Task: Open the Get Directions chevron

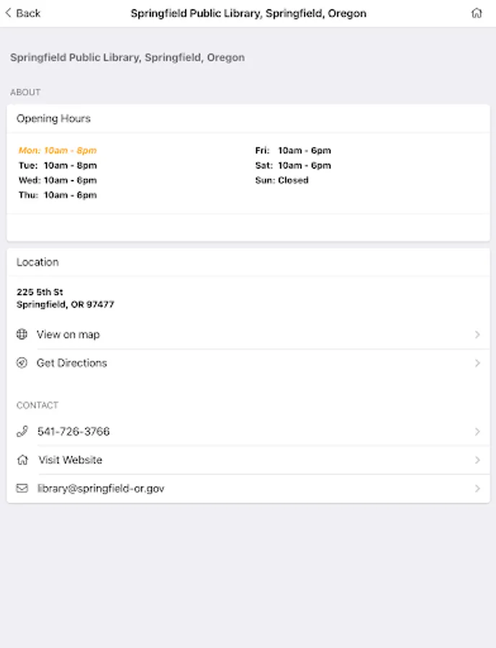Action: point(477,364)
